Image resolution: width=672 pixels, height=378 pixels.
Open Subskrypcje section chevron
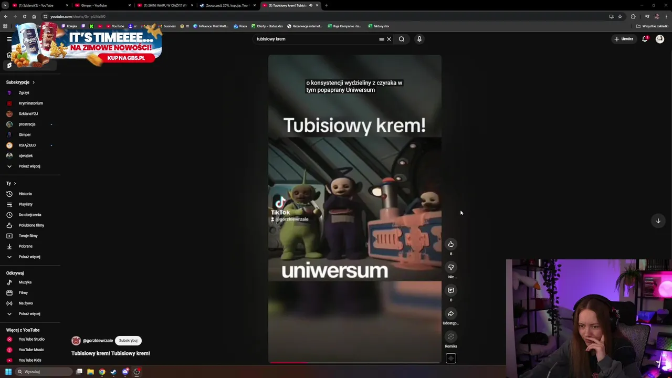coord(34,82)
